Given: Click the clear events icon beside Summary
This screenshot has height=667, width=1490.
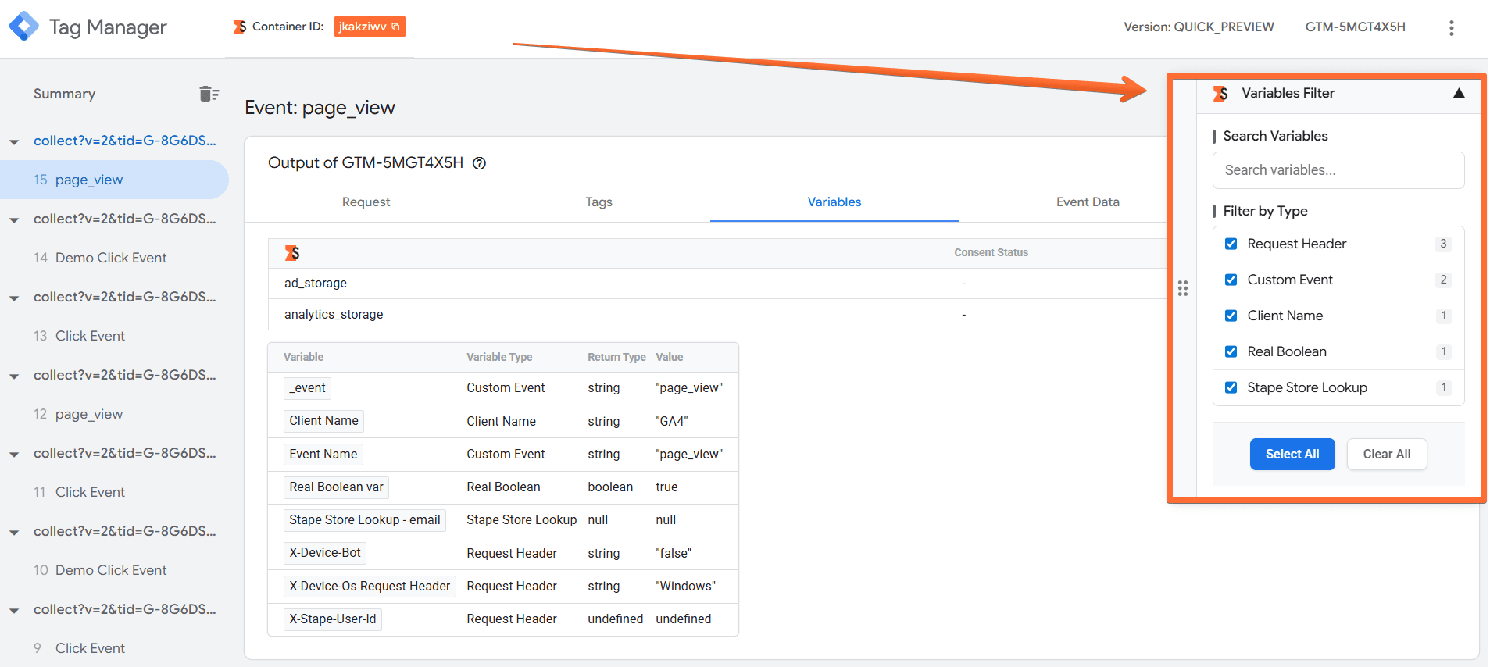Looking at the screenshot, I should click(209, 94).
